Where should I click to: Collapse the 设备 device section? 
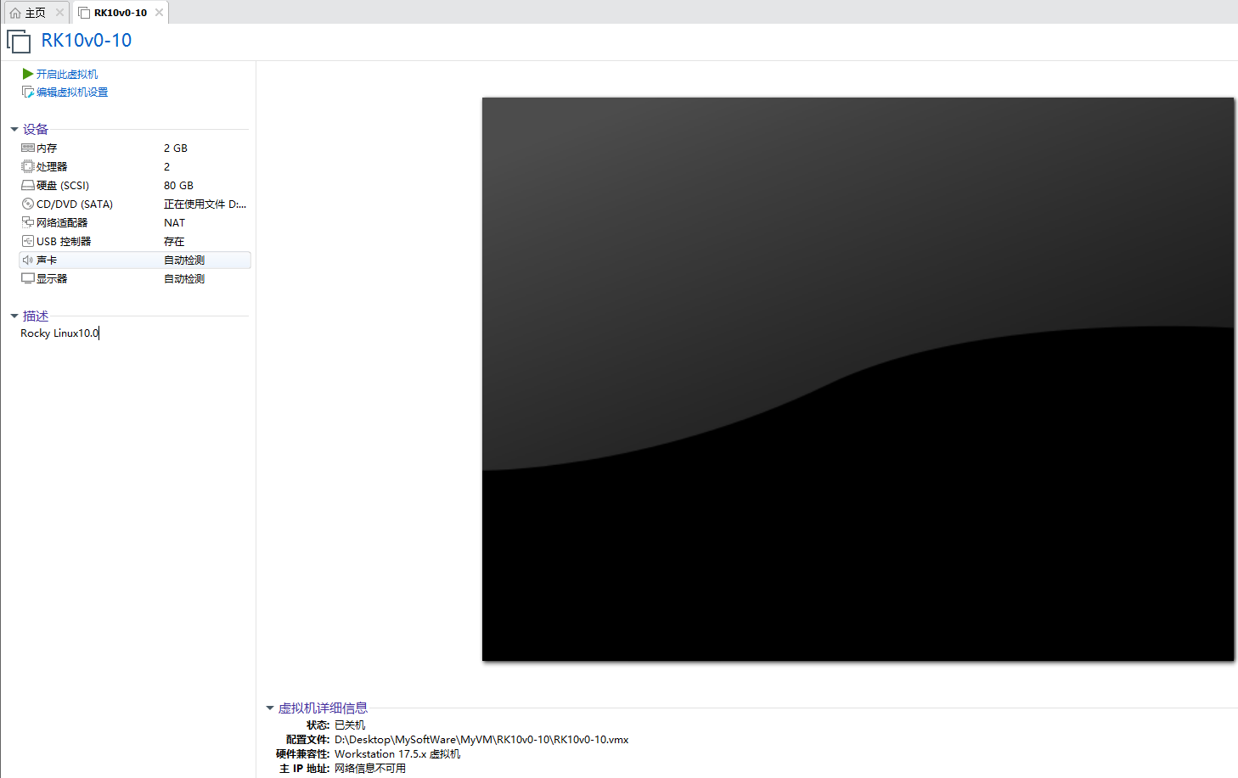click(14, 128)
